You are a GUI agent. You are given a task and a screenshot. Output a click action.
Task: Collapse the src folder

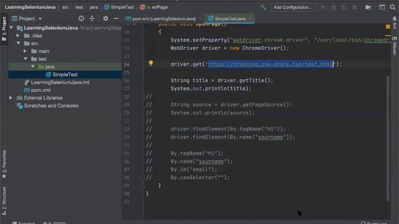pyautogui.click(x=18, y=43)
